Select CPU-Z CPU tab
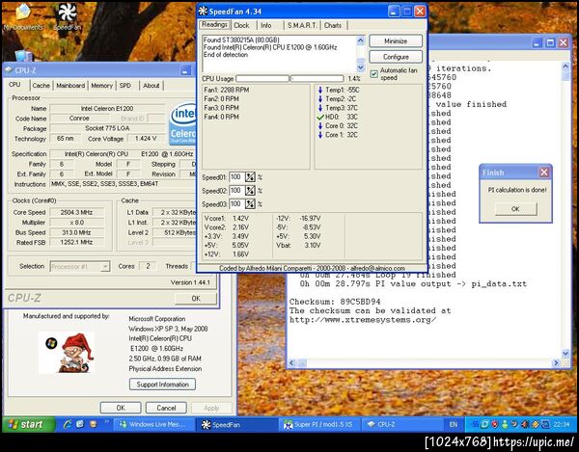The height and width of the screenshot is (452, 579). (14, 85)
